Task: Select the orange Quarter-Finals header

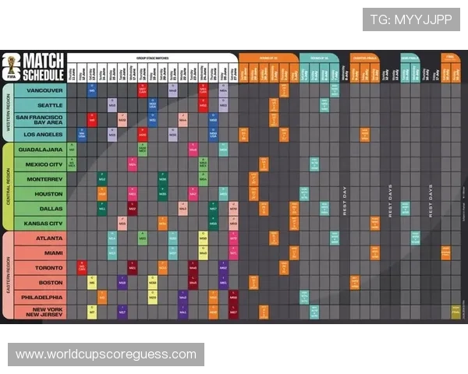Action: (365, 58)
